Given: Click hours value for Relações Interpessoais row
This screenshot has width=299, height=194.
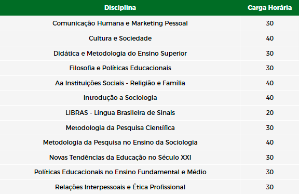Looking at the screenshot, I should (x=269, y=187).
